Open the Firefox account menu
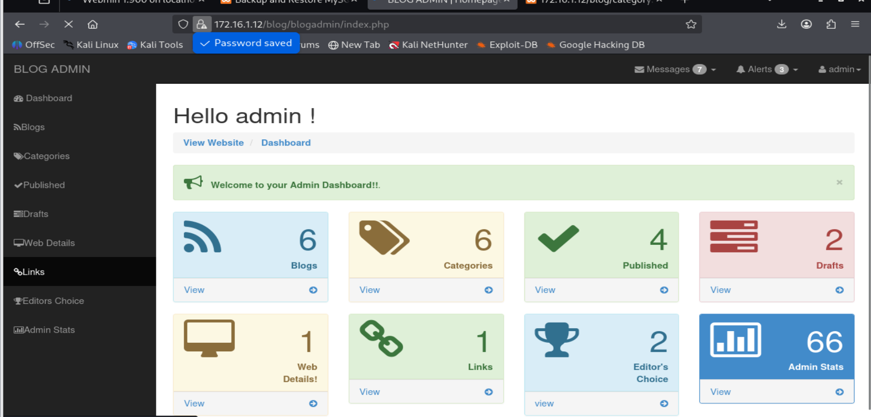This screenshot has width=871, height=417. pos(806,24)
